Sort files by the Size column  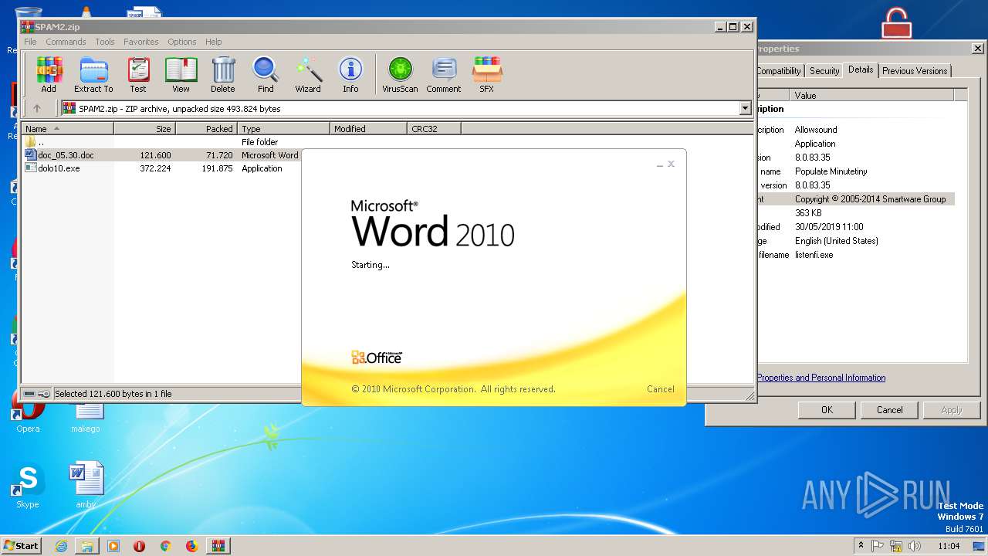[x=144, y=129]
